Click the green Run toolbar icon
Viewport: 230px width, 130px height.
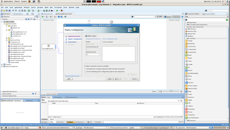click(57, 11)
